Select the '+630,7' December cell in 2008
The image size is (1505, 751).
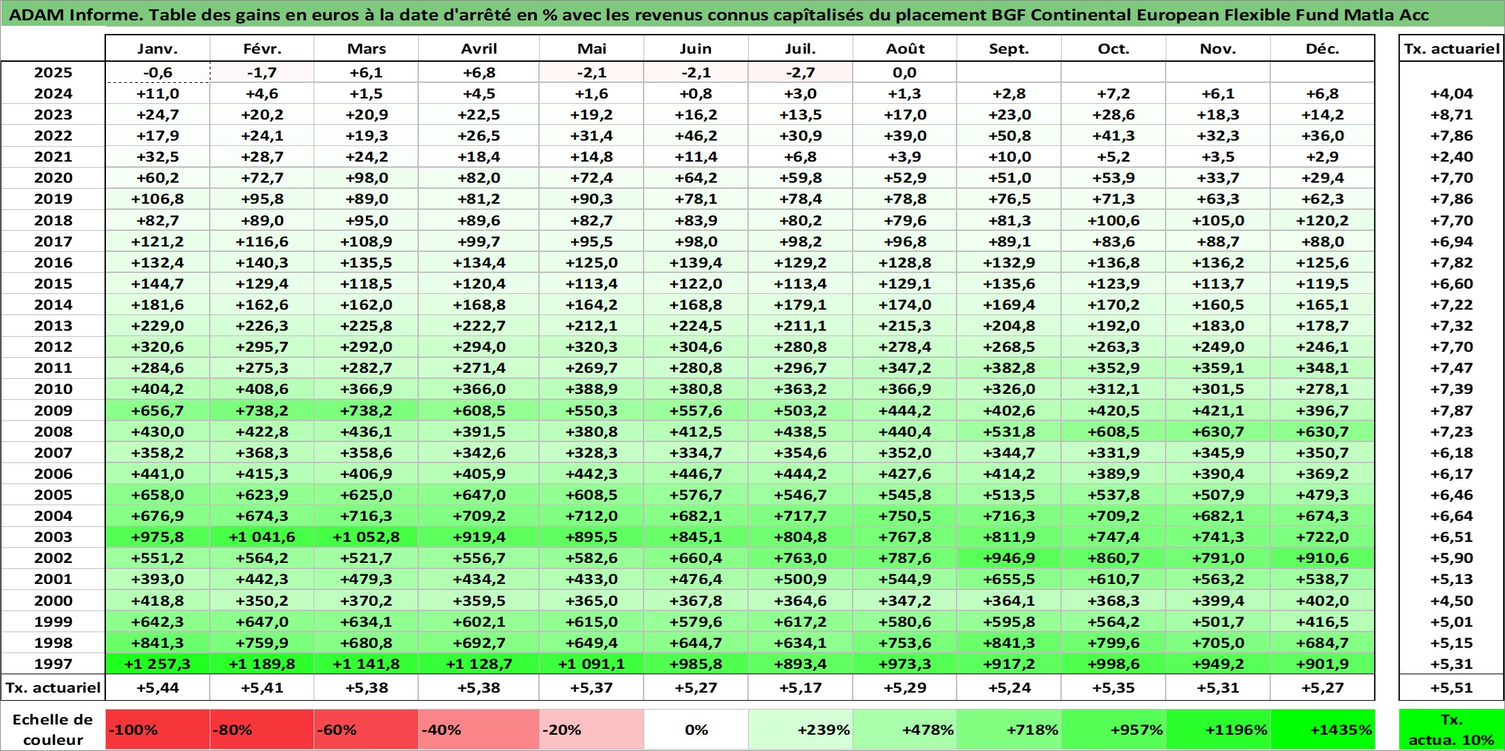1322,432
